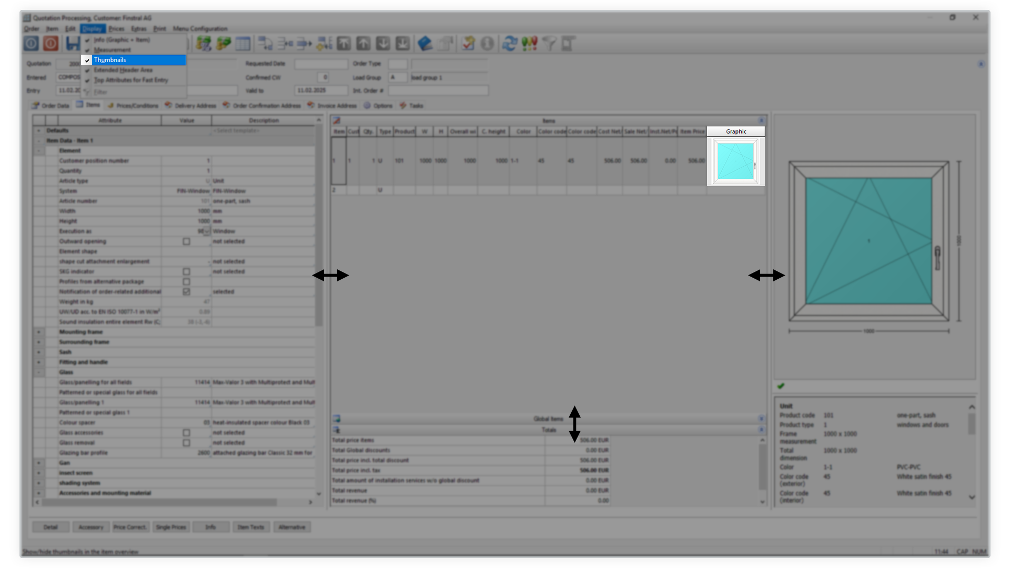Click the blue power-symbol toolbar icon
This screenshot has width=1010, height=568.
point(31,43)
